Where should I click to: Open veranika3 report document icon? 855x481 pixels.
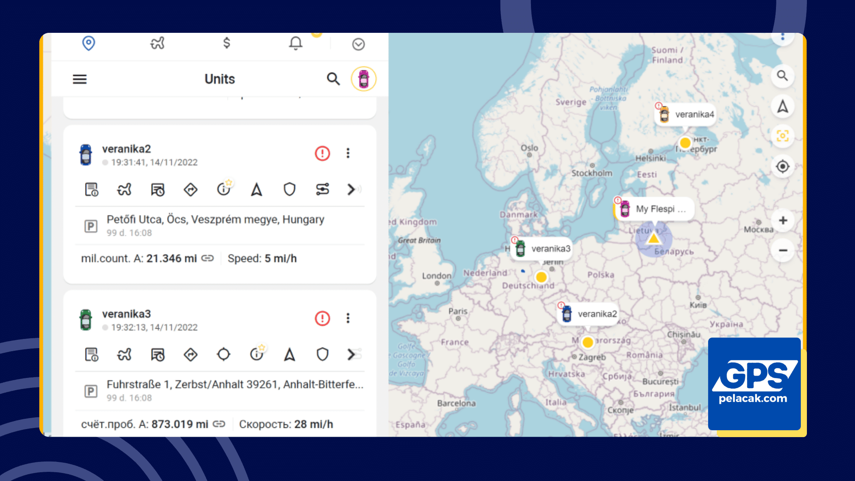tap(92, 354)
